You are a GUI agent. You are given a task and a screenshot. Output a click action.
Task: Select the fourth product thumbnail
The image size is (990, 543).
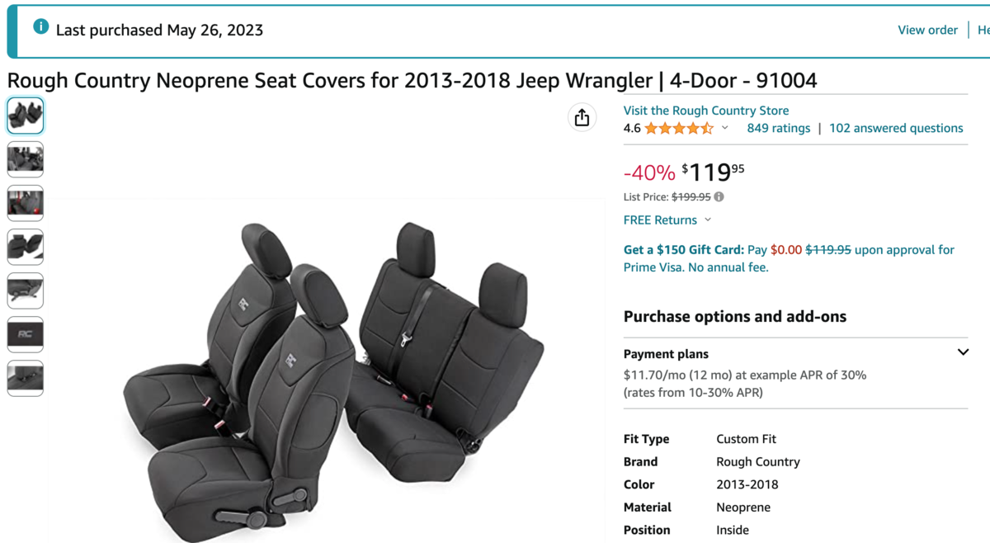25,247
